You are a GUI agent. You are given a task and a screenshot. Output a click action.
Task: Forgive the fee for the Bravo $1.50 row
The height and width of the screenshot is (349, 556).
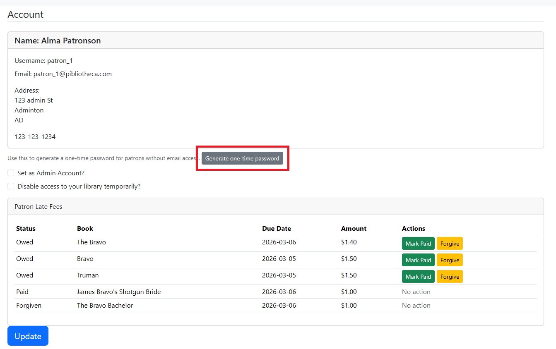(x=450, y=260)
